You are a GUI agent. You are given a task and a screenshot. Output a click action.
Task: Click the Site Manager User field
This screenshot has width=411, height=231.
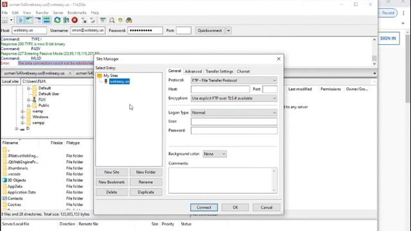coord(234,121)
